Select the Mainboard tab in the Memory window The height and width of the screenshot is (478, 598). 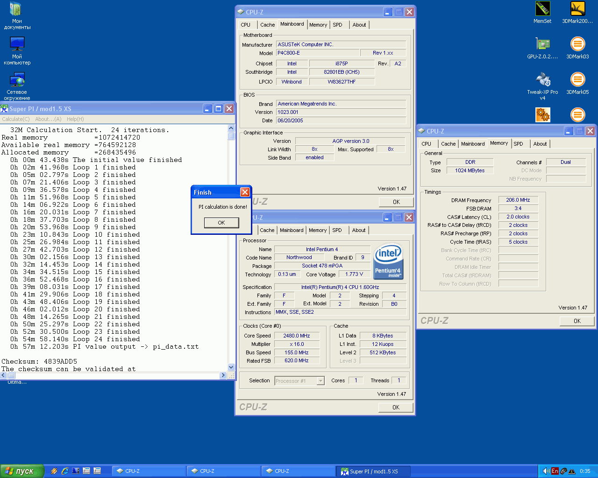click(x=473, y=144)
